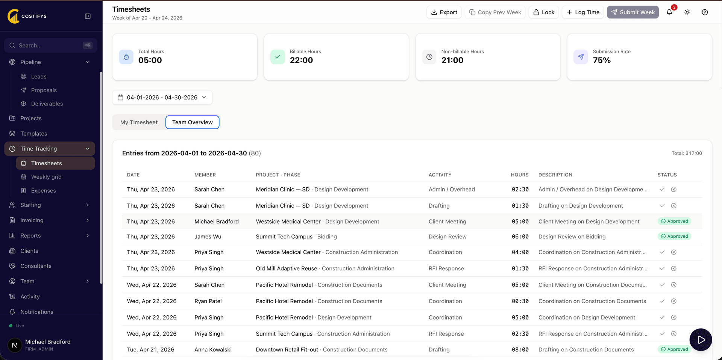Open Templates page
This screenshot has height=360, width=722.
tap(50, 134)
